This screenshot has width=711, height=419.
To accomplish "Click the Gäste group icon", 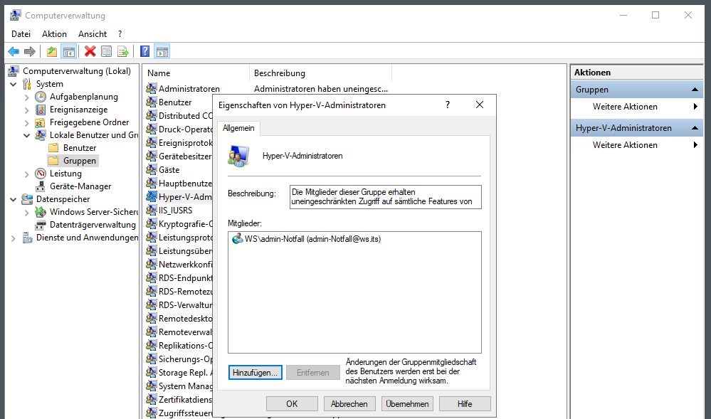I will coord(152,169).
